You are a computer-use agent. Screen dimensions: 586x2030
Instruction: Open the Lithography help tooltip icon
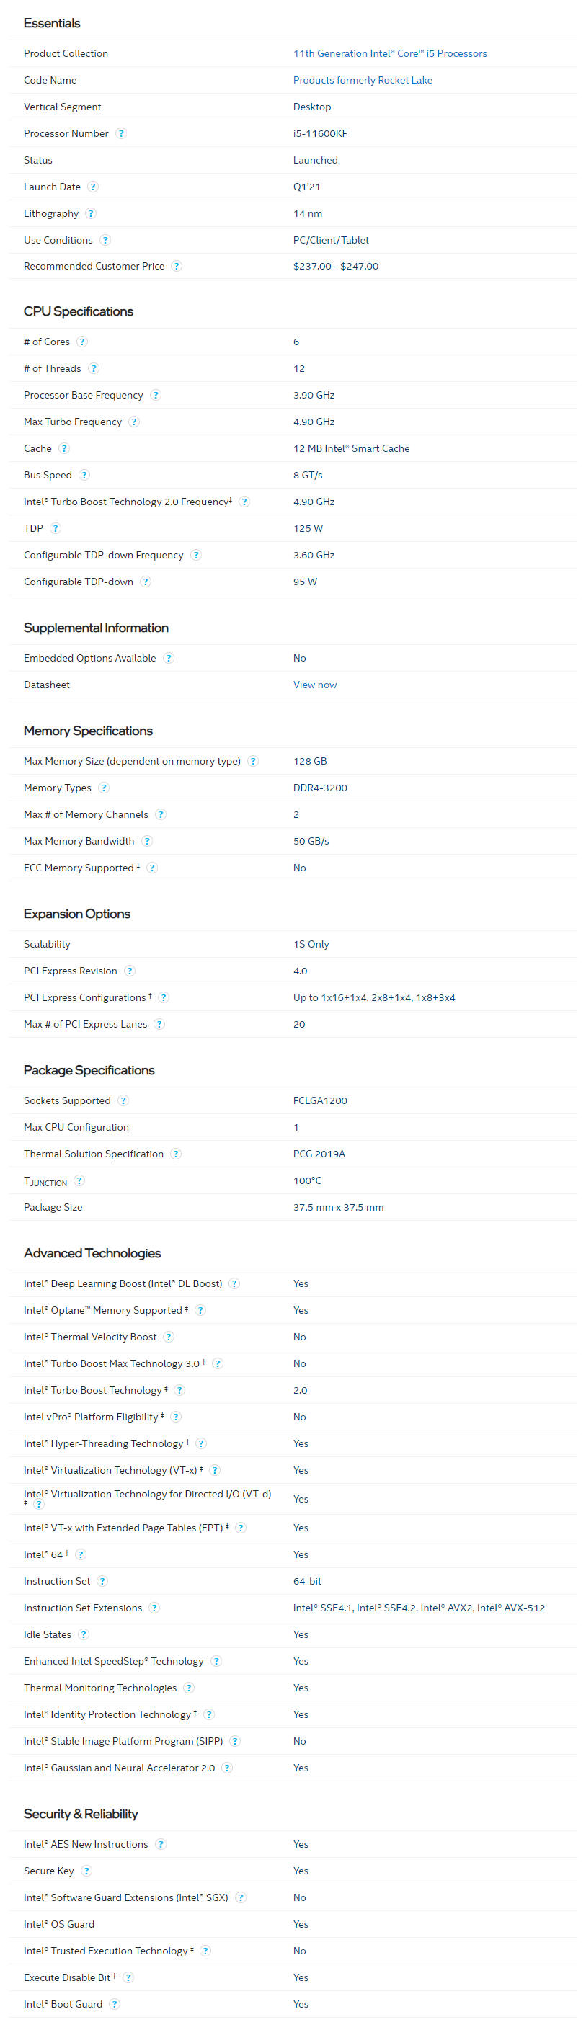pyautogui.click(x=91, y=213)
